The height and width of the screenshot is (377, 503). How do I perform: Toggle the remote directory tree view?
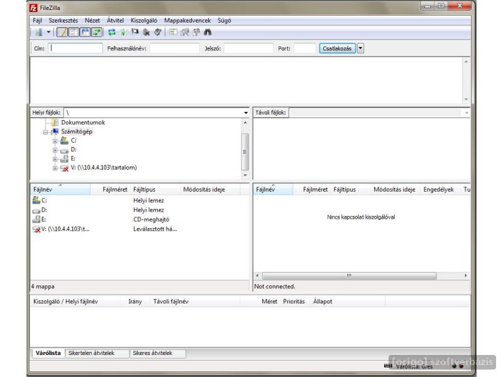coord(86,32)
